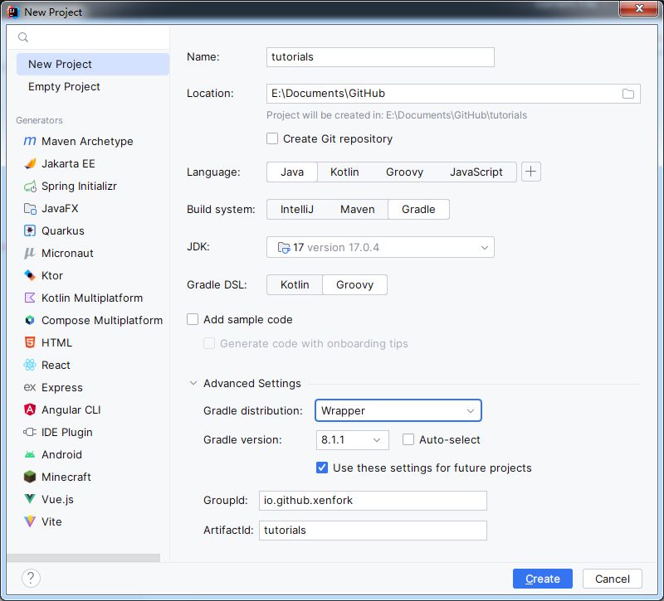Click the Kotlin Multiplatform icon

click(30, 298)
